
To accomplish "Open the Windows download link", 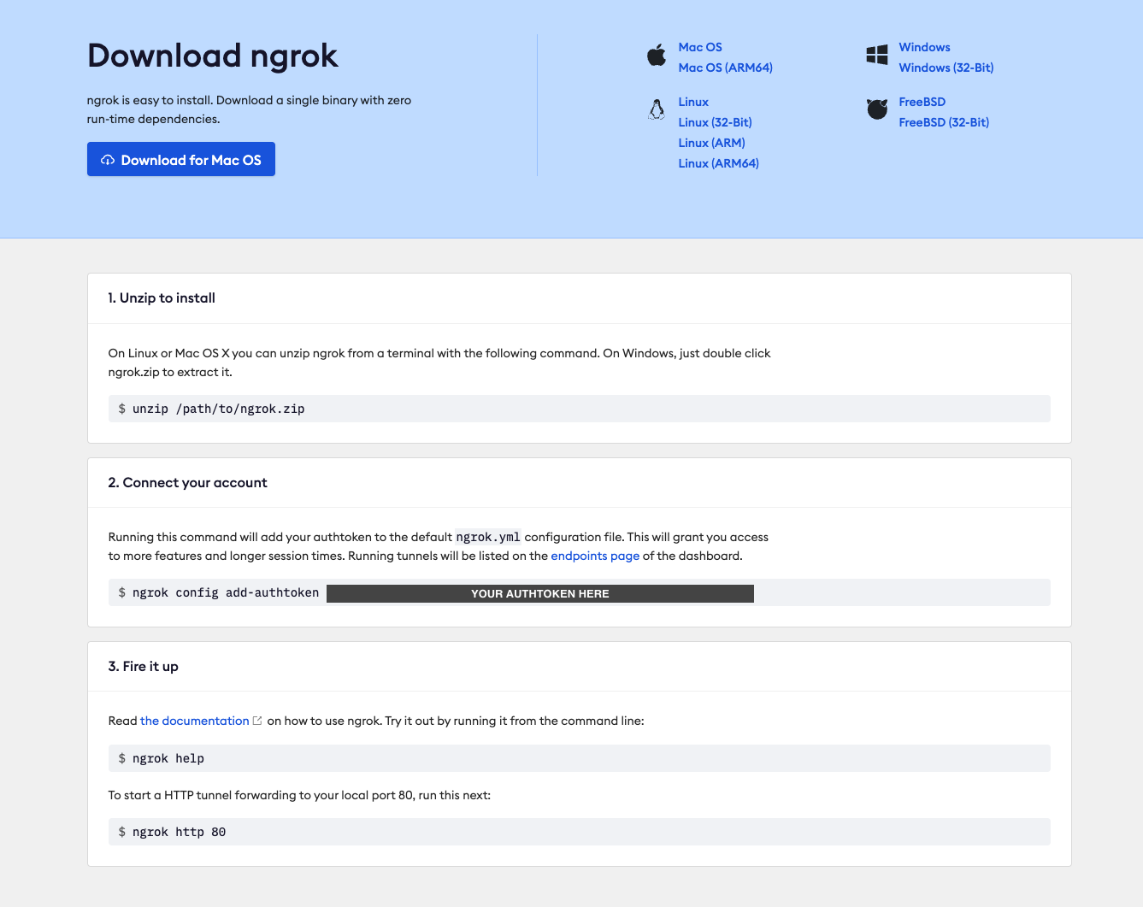I will (x=924, y=47).
